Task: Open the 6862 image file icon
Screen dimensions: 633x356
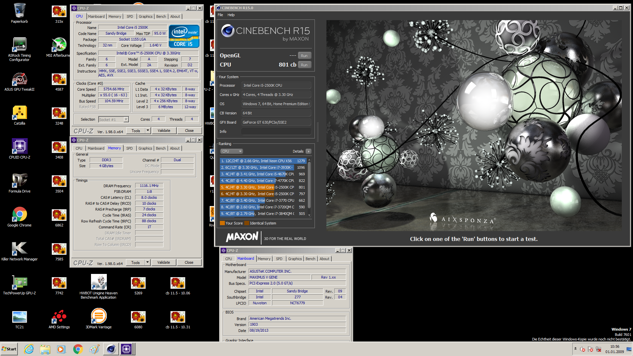Action: [x=59, y=218]
